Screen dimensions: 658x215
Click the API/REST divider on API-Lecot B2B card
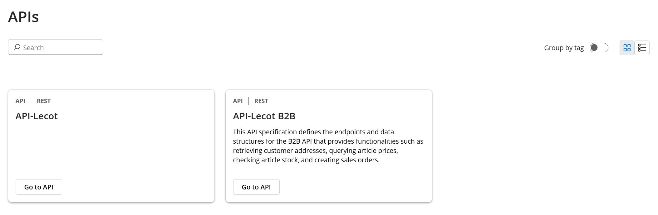[248, 101]
